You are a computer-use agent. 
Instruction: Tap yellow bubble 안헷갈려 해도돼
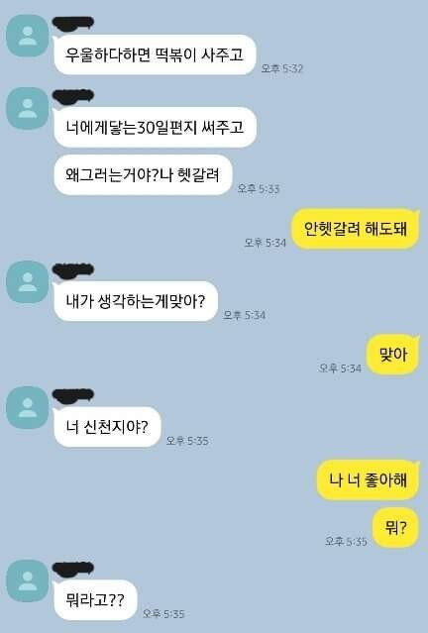pyautogui.click(x=356, y=229)
